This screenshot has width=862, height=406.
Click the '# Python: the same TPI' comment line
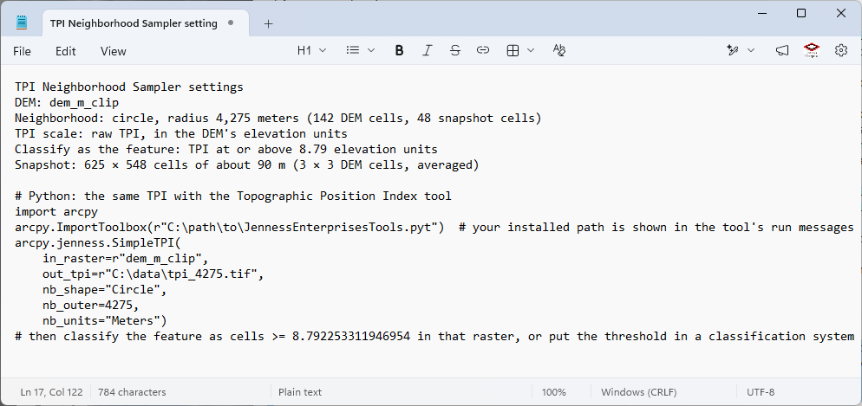(x=233, y=196)
